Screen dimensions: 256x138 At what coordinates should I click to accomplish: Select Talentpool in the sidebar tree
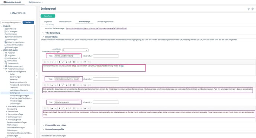(14, 87)
